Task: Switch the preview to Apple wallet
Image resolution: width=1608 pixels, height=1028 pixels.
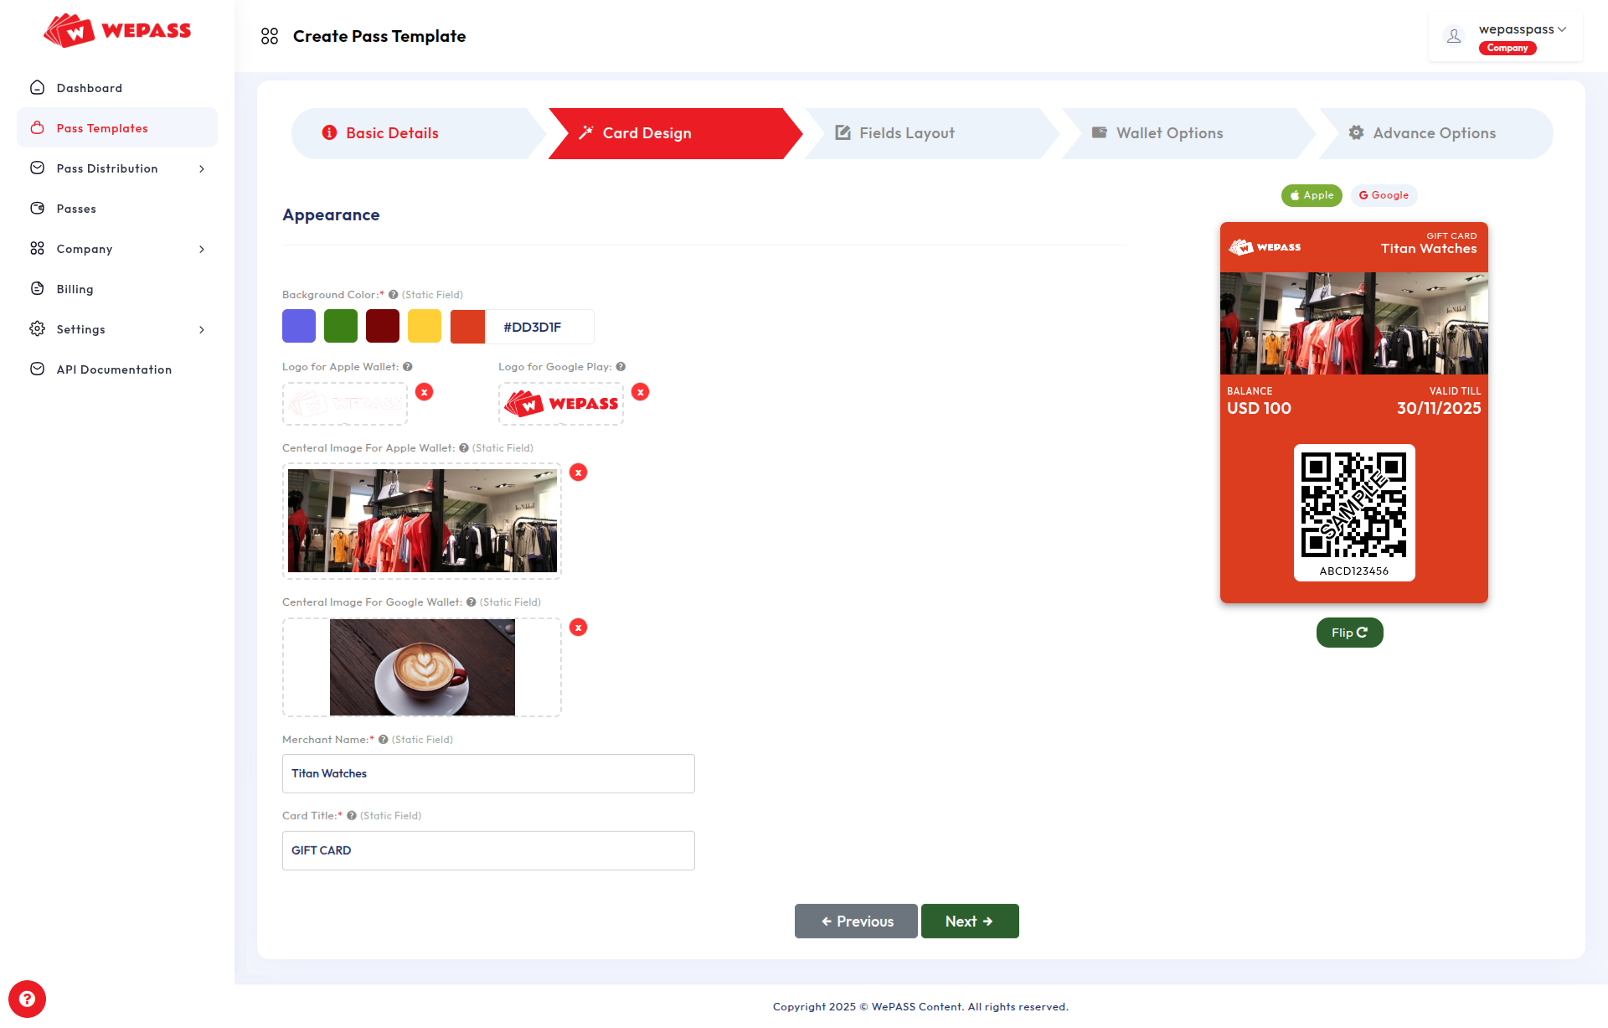Action: pos(1311,195)
